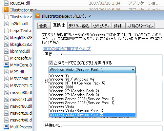Click the icuuc34.dll アプリケーショ type cell
This screenshot has width=164, height=131.
coord(144,3)
